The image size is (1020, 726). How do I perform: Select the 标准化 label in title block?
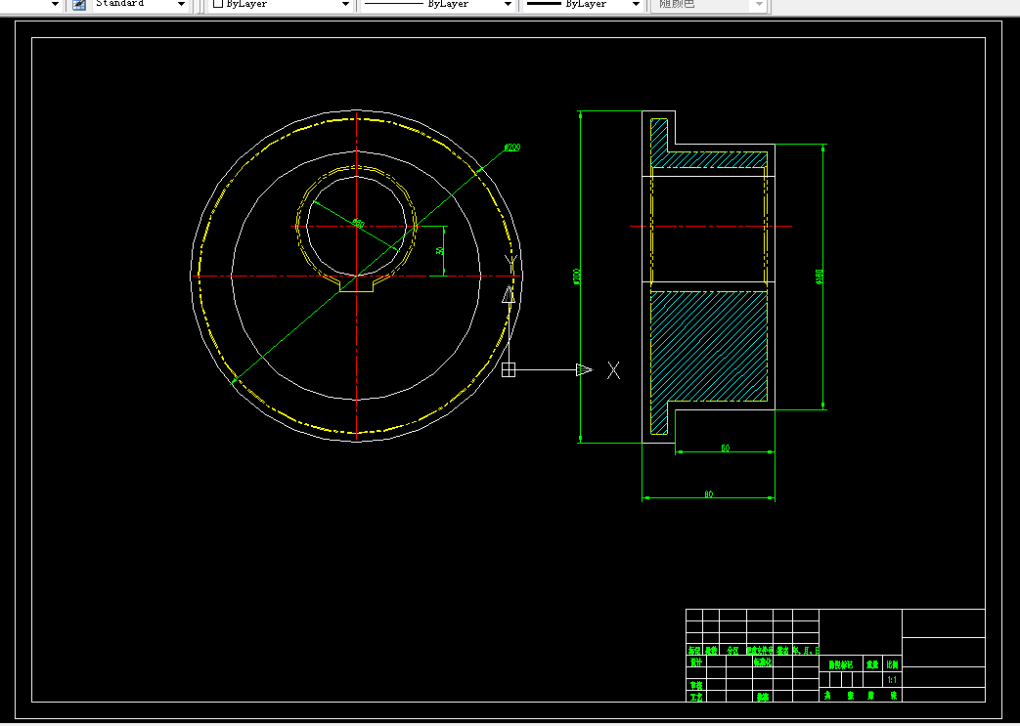coord(763,662)
